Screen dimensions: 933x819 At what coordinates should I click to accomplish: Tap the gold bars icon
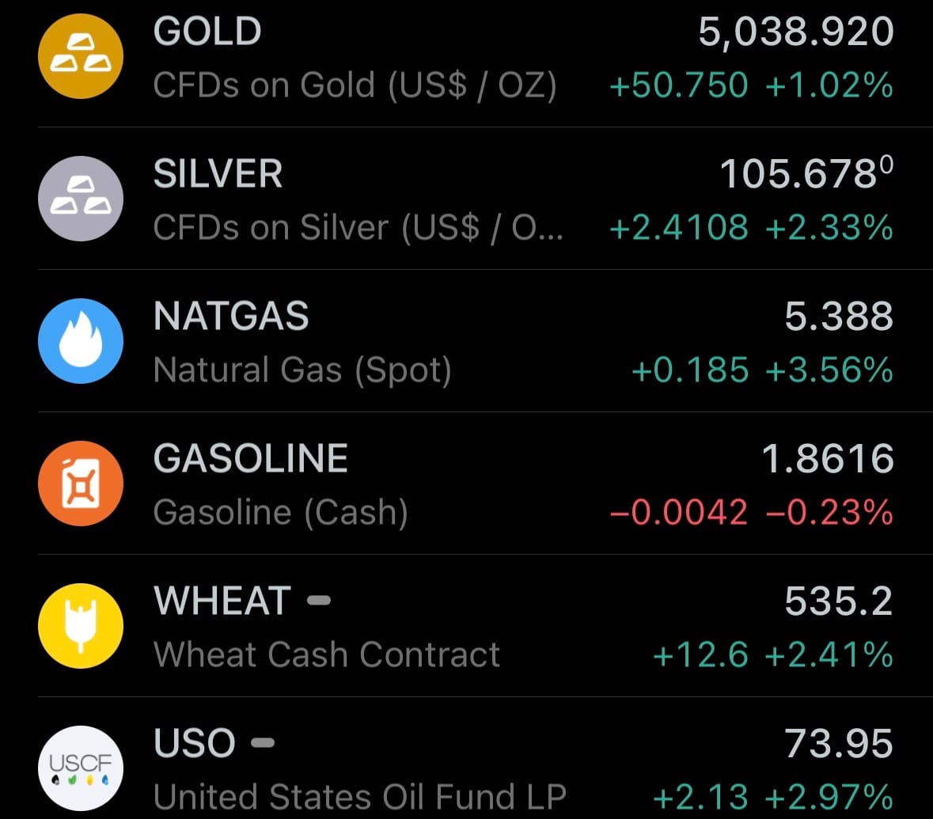tap(81, 56)
